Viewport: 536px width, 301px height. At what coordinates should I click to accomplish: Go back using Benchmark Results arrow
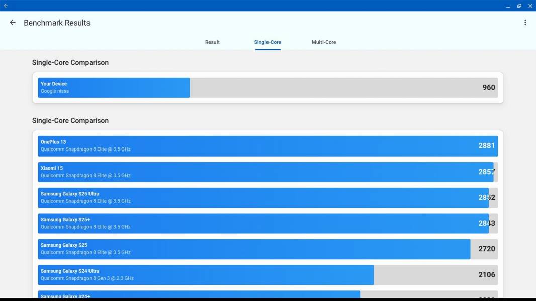click(13, 23)
